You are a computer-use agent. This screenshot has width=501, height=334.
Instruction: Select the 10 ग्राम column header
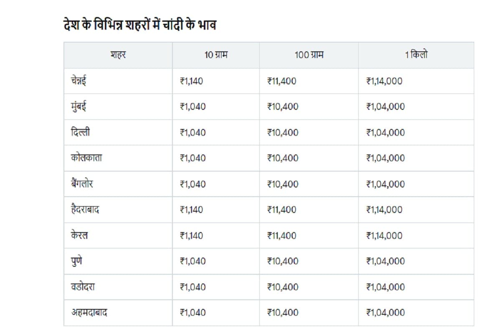click(x=216, y=55)
